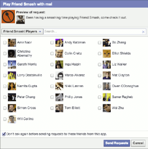Click Amir Naor's profile photo
148x149 pixels.
tap(12, 42)
